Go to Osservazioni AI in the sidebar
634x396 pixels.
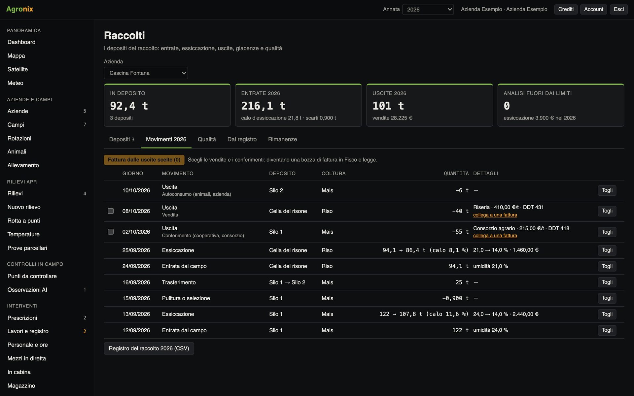pyautogui.click(x=47, y=290)
